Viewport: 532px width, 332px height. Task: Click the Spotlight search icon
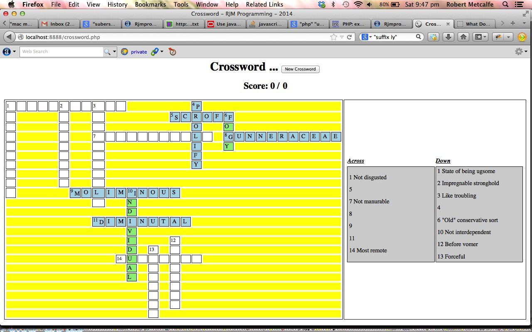coord(505,5)
